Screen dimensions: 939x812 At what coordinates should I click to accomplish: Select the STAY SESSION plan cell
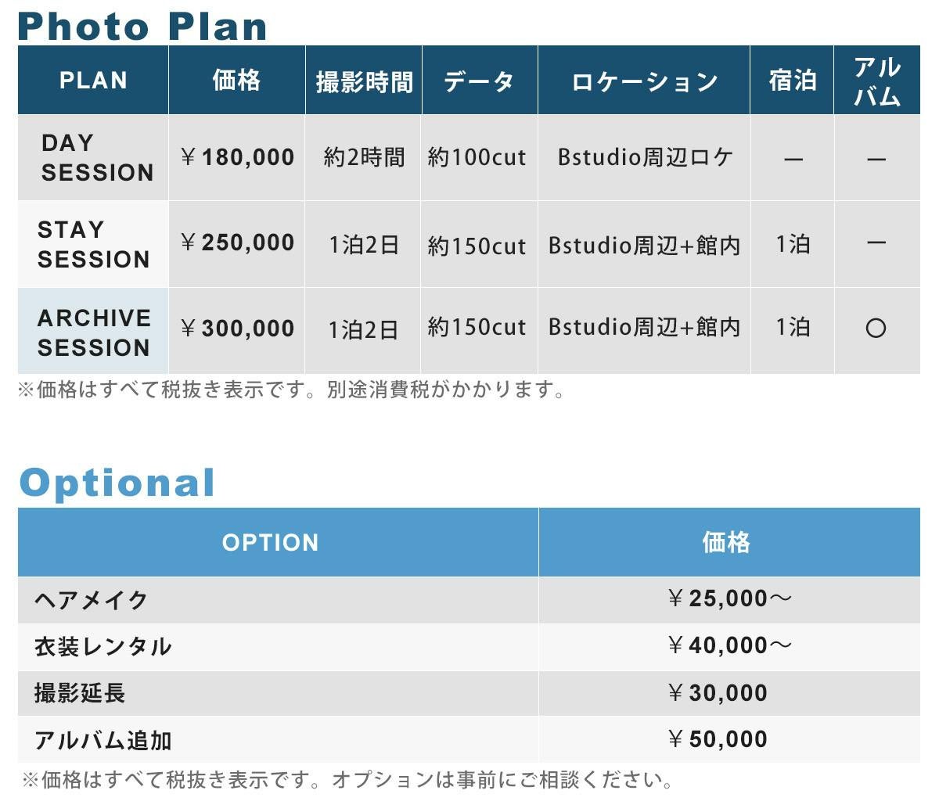pyautogui.click(x=93, y=244)
